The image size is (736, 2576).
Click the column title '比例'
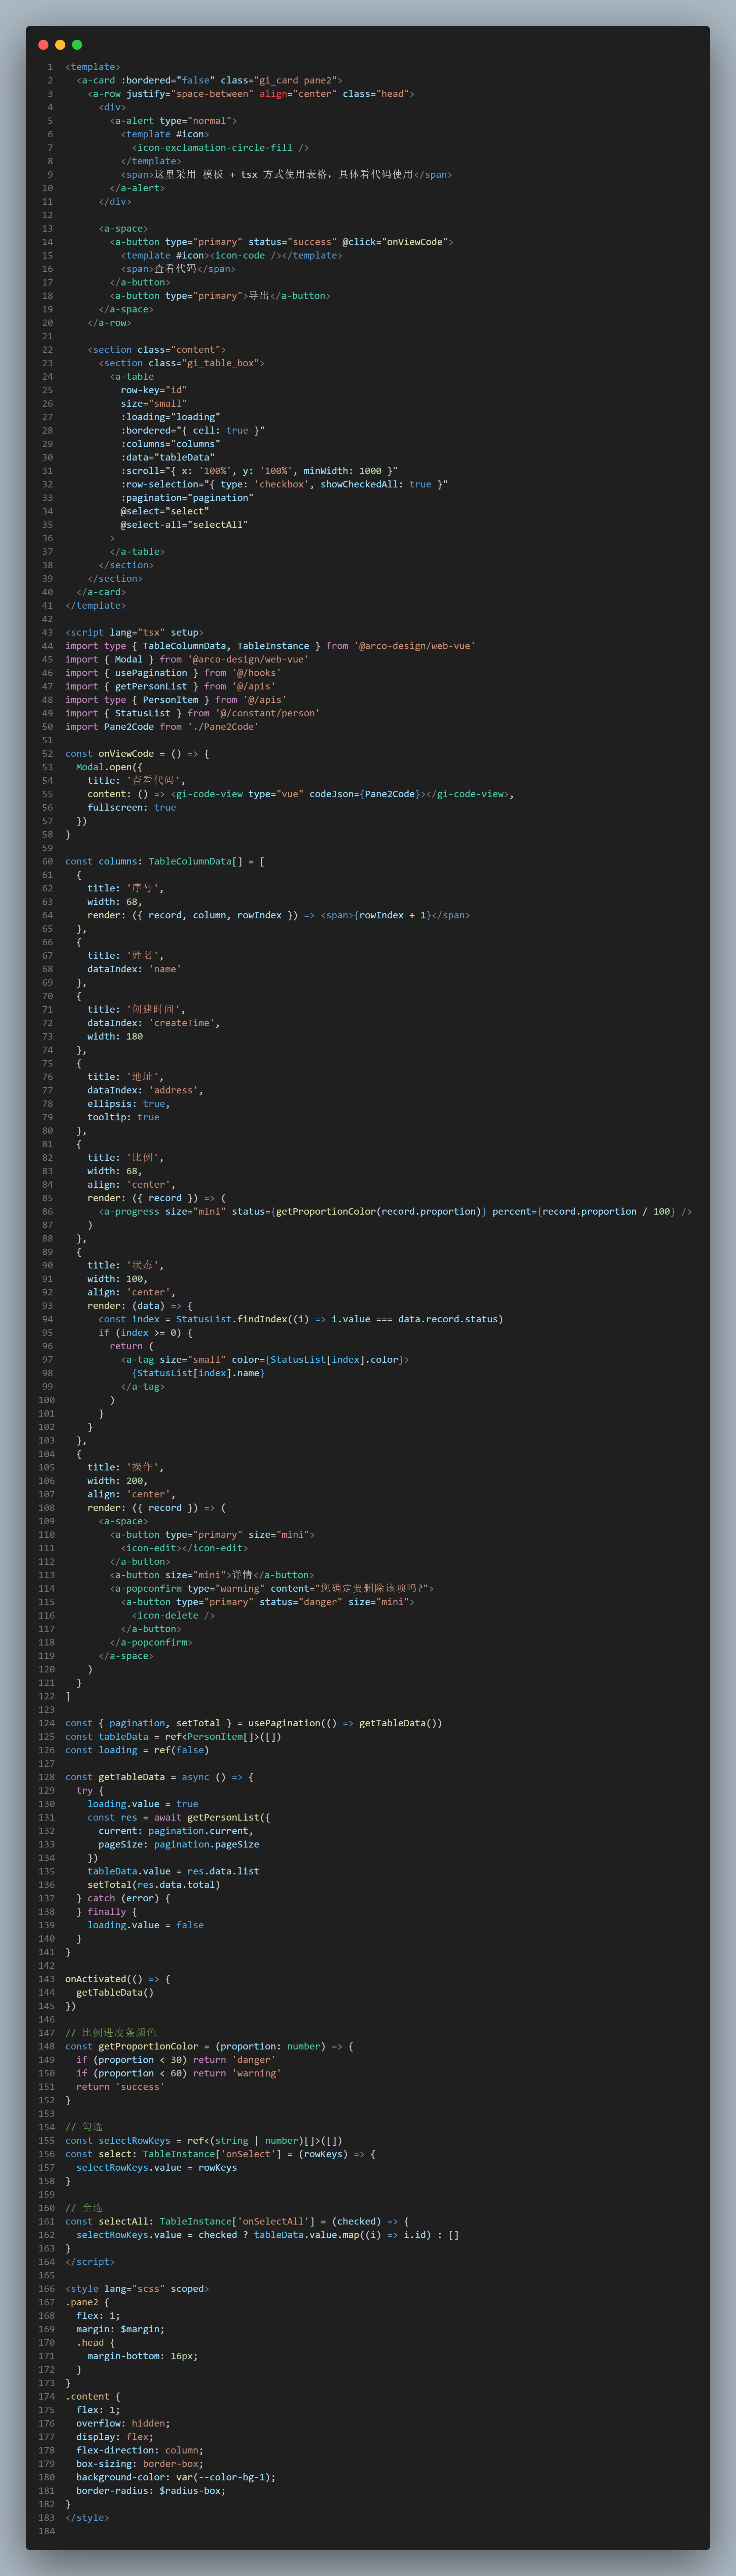click(146, 1158)
